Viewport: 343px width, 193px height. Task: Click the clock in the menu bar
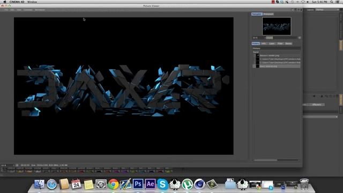coord(319,2)
